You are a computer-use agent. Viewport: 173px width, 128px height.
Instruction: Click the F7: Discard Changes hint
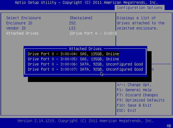(x=137, y=95)
